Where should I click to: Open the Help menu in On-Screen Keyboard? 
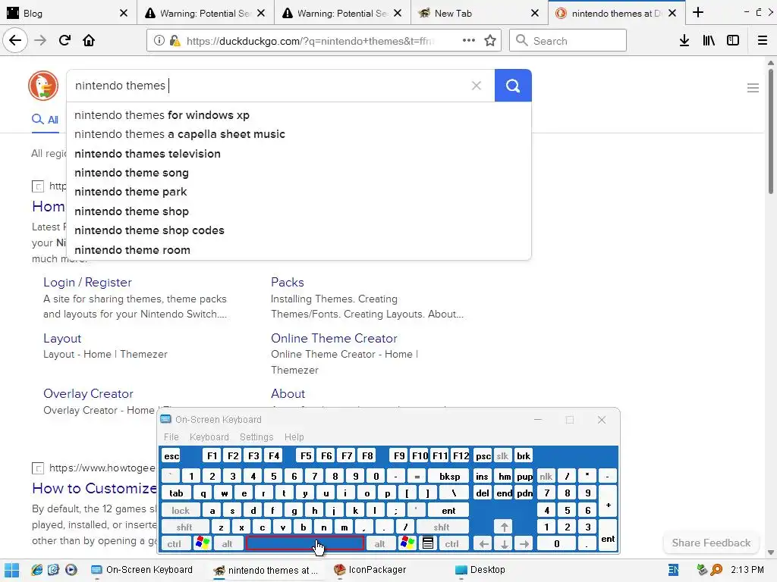coord(294,437)
